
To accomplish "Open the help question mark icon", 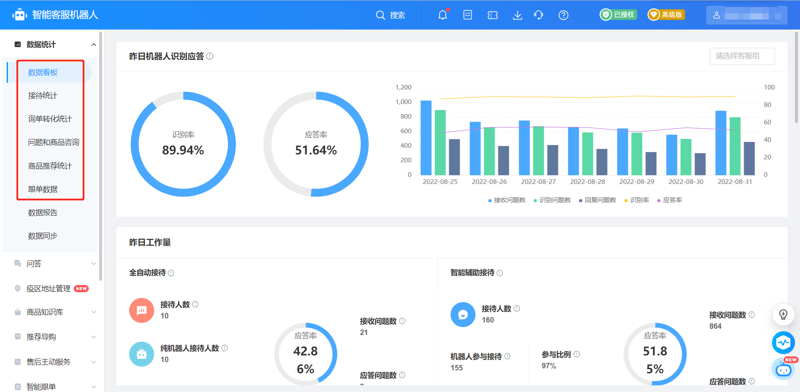I will (563, 15).
